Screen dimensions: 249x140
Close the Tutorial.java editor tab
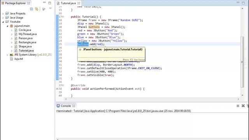(79, 3)
